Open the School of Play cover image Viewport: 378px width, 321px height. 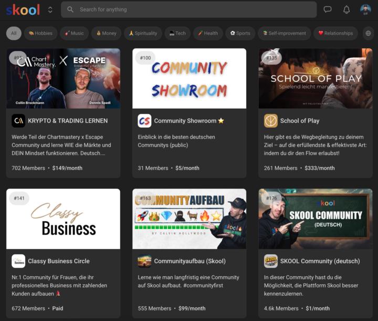click(316, 78)
